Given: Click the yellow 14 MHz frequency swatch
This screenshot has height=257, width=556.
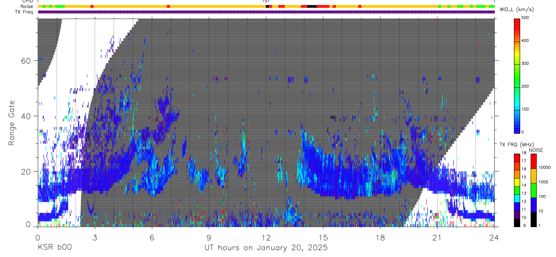Looking at the screenshot, I should pyautogui.click(x=517, y=183).
